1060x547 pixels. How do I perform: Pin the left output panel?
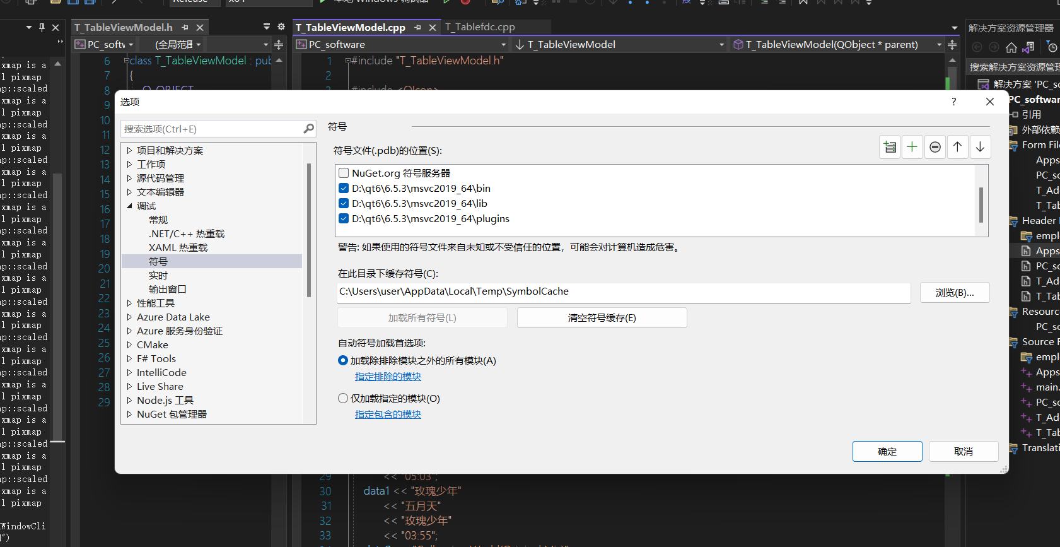tap(42, 28)
